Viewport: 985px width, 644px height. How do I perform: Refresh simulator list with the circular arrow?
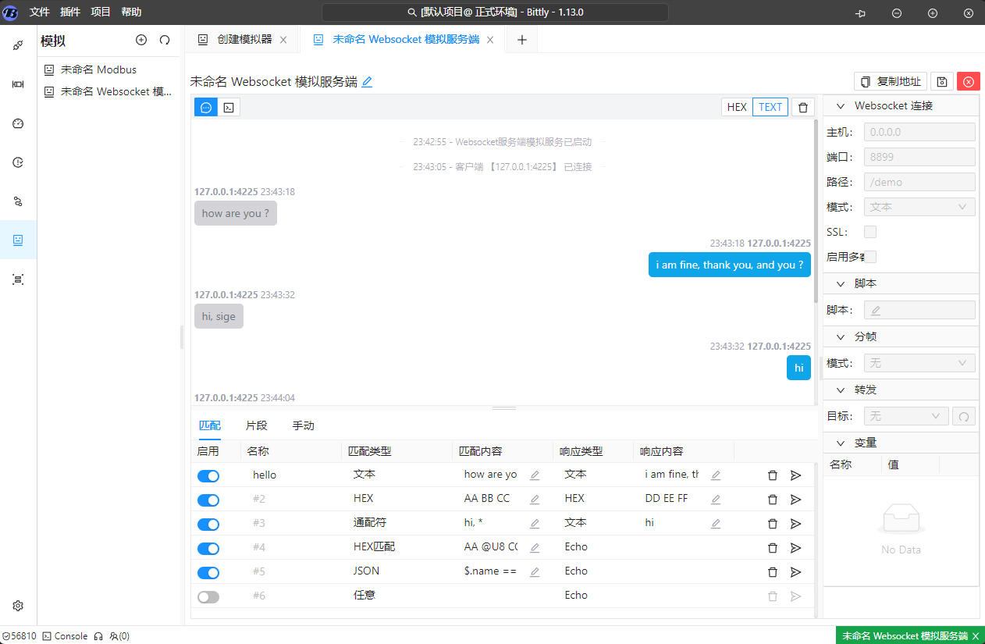pos(165,40)
